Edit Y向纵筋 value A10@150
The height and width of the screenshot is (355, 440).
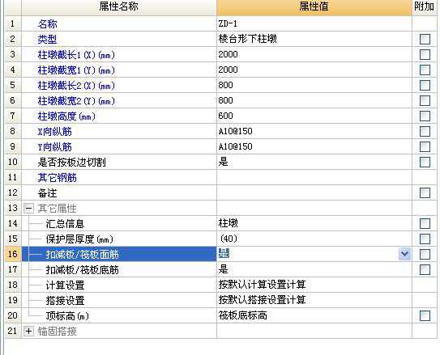pos(314,146)
